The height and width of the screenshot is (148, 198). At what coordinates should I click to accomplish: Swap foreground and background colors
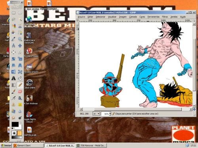coord(21,123)
